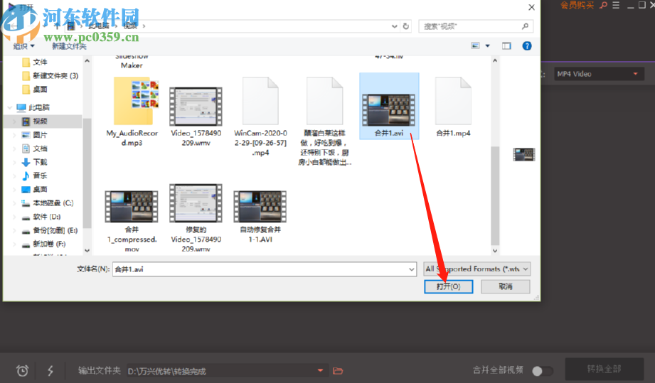The height and width of the screenshot is (383, 655).
Task: Select the 自动修复合并1-1.AVI file
Action: click(260, 216)
